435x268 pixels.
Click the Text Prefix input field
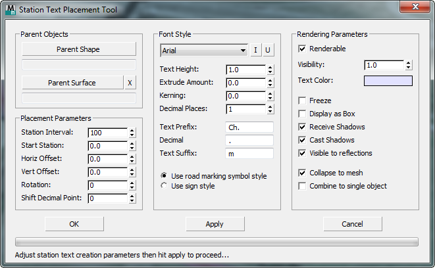click(249, 127)
